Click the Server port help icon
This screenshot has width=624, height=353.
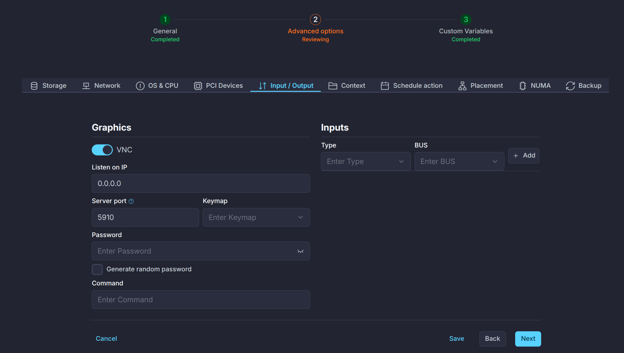click(131, 201)
